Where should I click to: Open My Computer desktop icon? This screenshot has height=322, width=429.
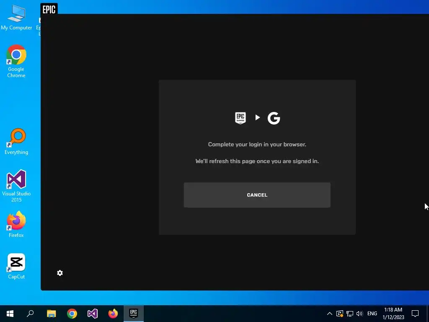click(16, 18)
